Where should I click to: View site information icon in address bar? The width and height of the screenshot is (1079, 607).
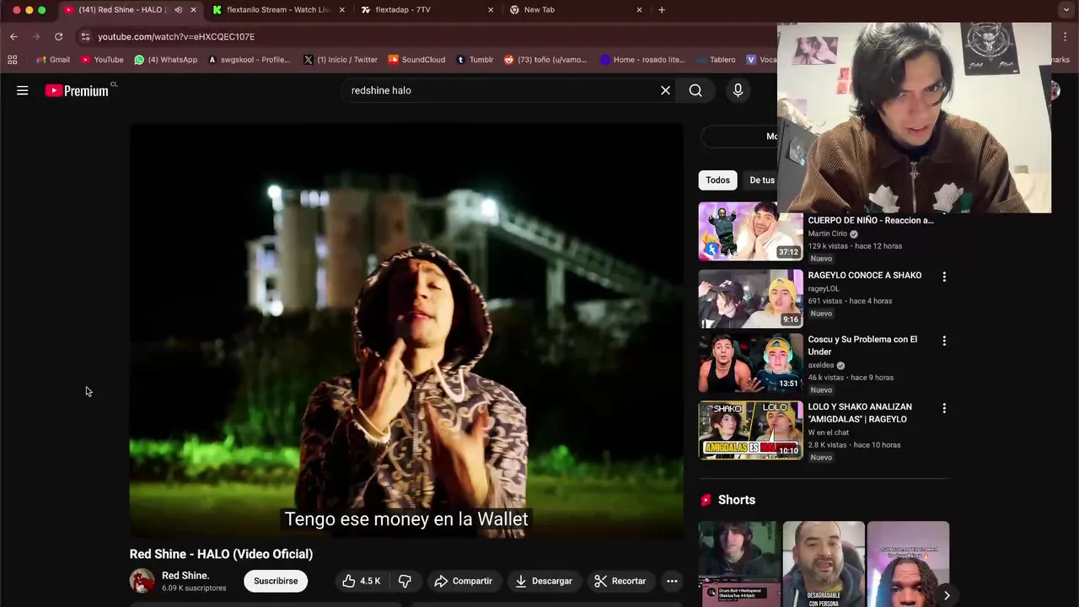coord(85,36)
